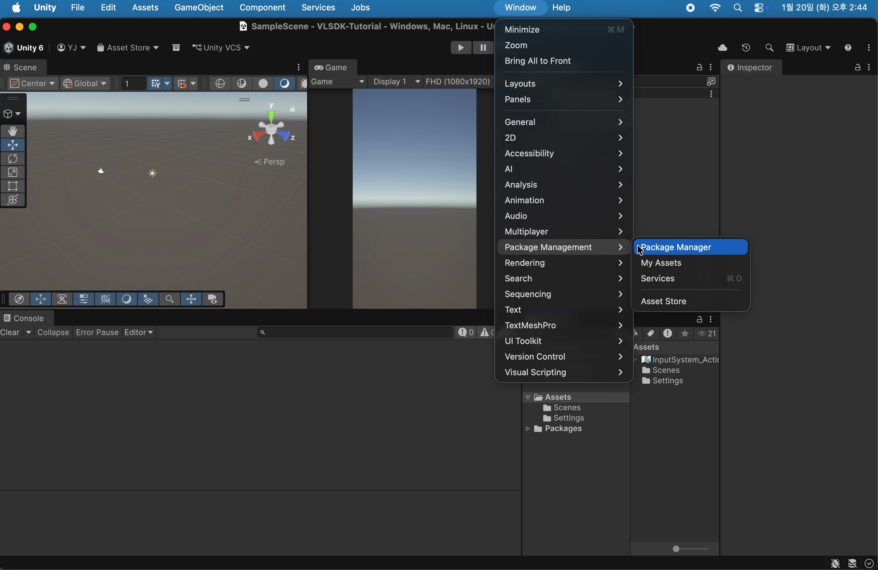The image size is (878, 570).
Task: Open the Layout dropdown
Action: point(808,48)
